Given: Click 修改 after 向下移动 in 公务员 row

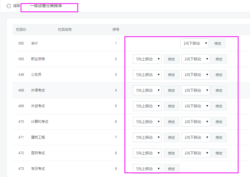Looking at the screenshot, I should tap(219, 75).
